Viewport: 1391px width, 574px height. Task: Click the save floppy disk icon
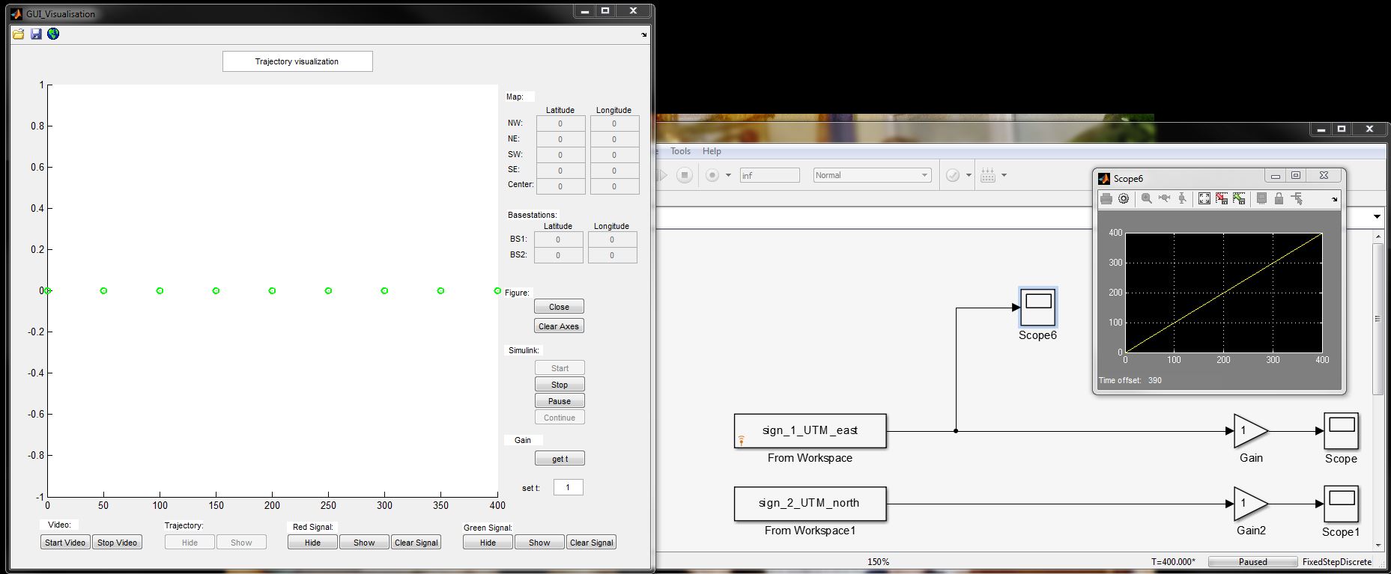tap(36, 34)
